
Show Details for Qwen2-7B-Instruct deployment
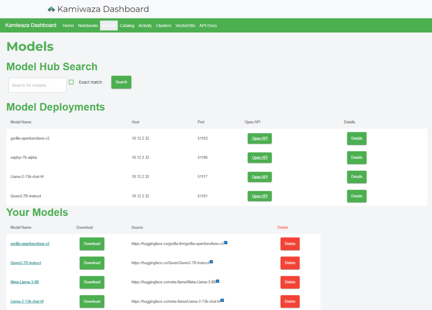coord(357,196)
